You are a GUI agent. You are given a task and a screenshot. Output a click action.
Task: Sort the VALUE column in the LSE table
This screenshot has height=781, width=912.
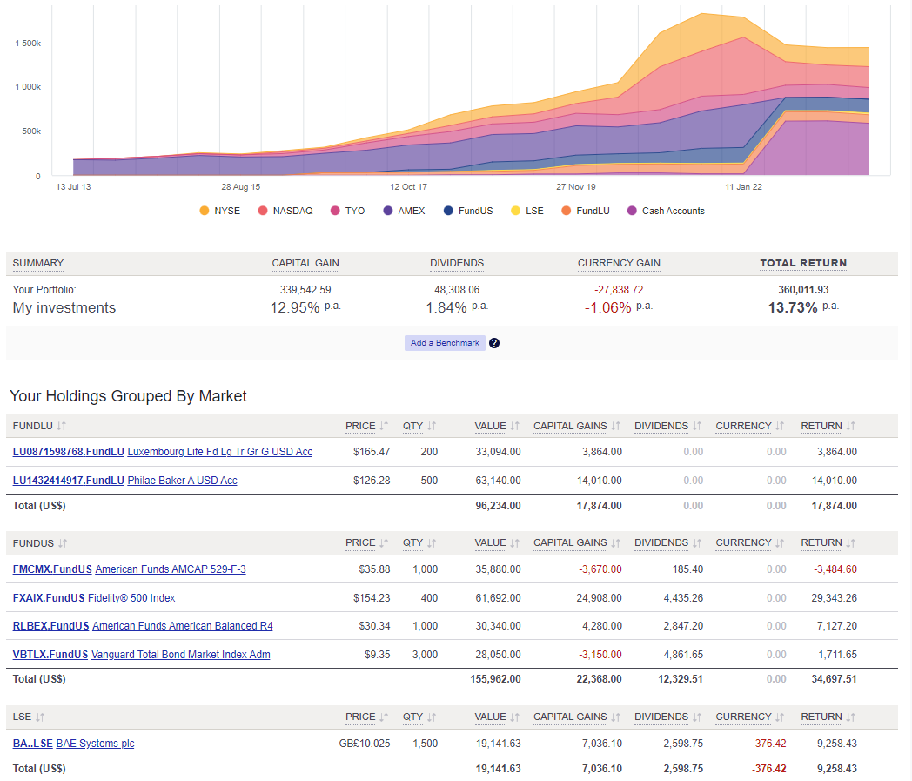click(x=513, y=717)
